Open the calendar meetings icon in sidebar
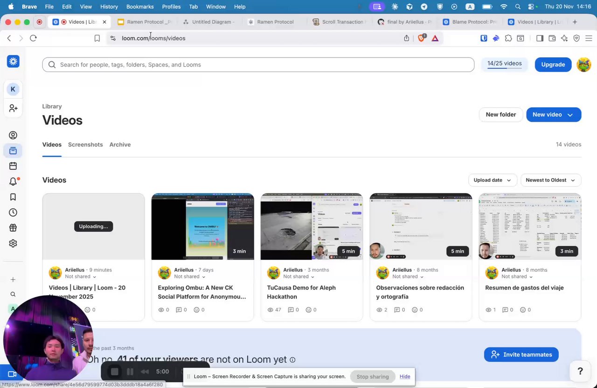 [x=13, y=166]
